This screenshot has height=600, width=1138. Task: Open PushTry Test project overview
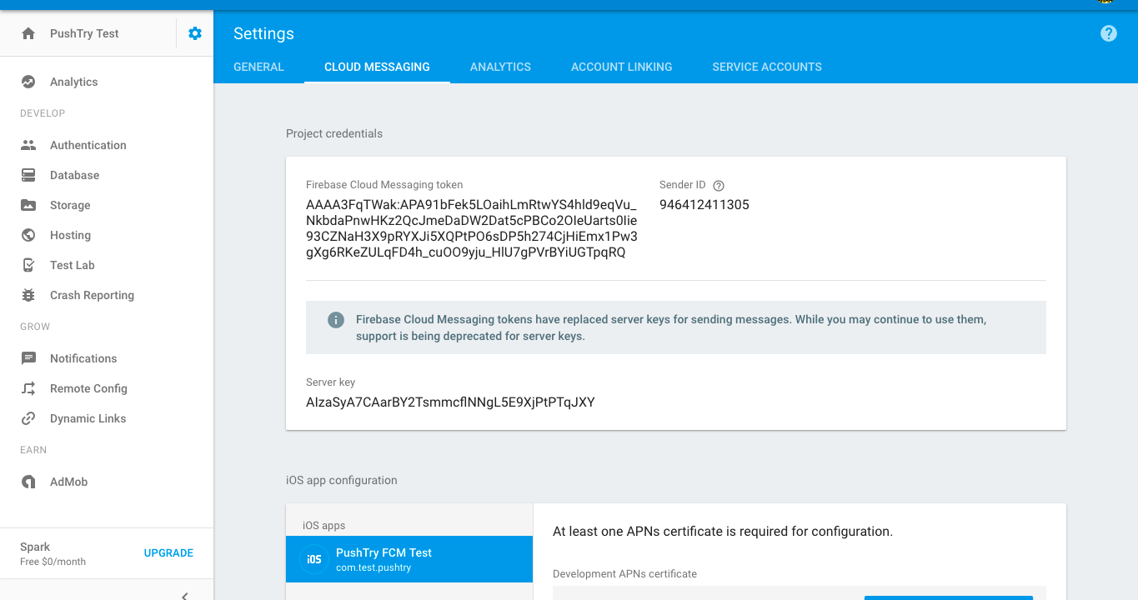pos(84,33)
